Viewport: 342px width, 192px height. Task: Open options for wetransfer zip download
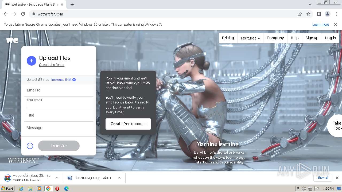57,178
